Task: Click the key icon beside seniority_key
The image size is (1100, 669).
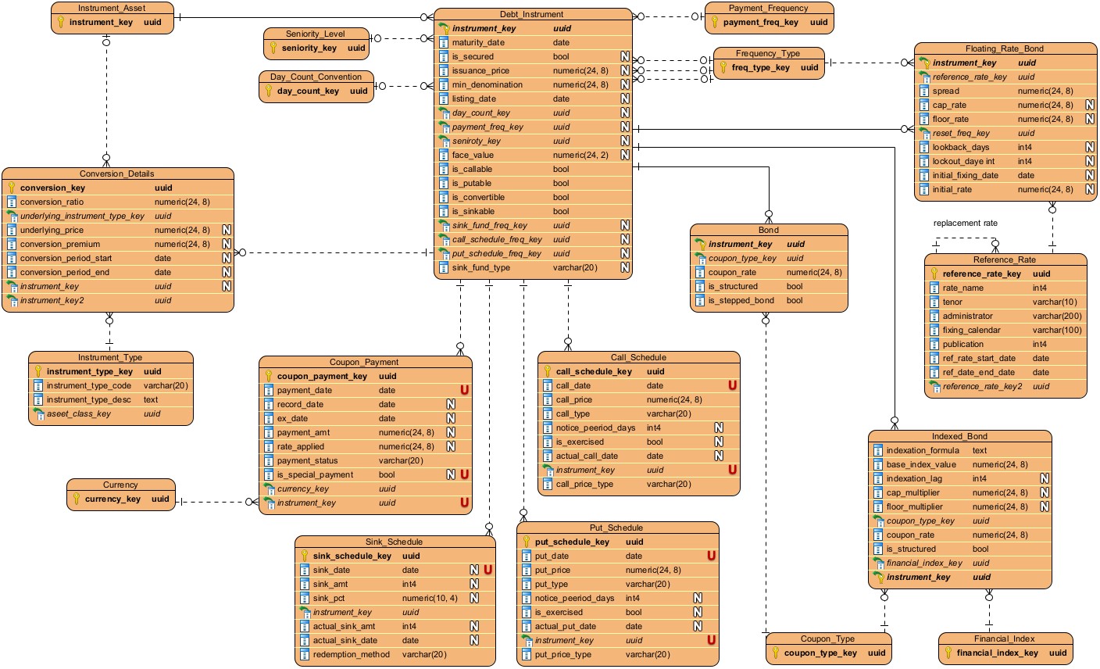Action: 273,48
